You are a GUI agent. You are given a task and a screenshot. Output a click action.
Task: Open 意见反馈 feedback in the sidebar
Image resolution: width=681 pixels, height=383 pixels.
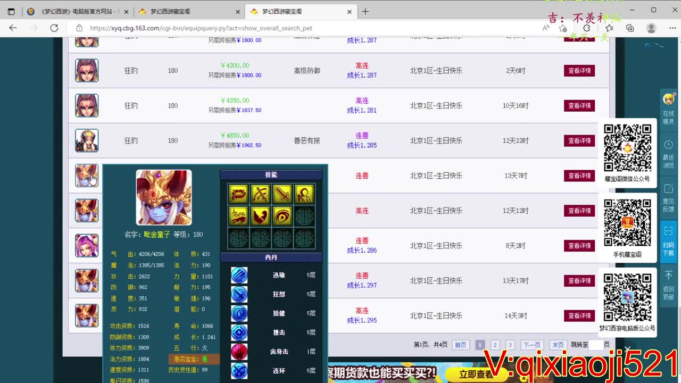pyautogui.click(x=668, y=198)
